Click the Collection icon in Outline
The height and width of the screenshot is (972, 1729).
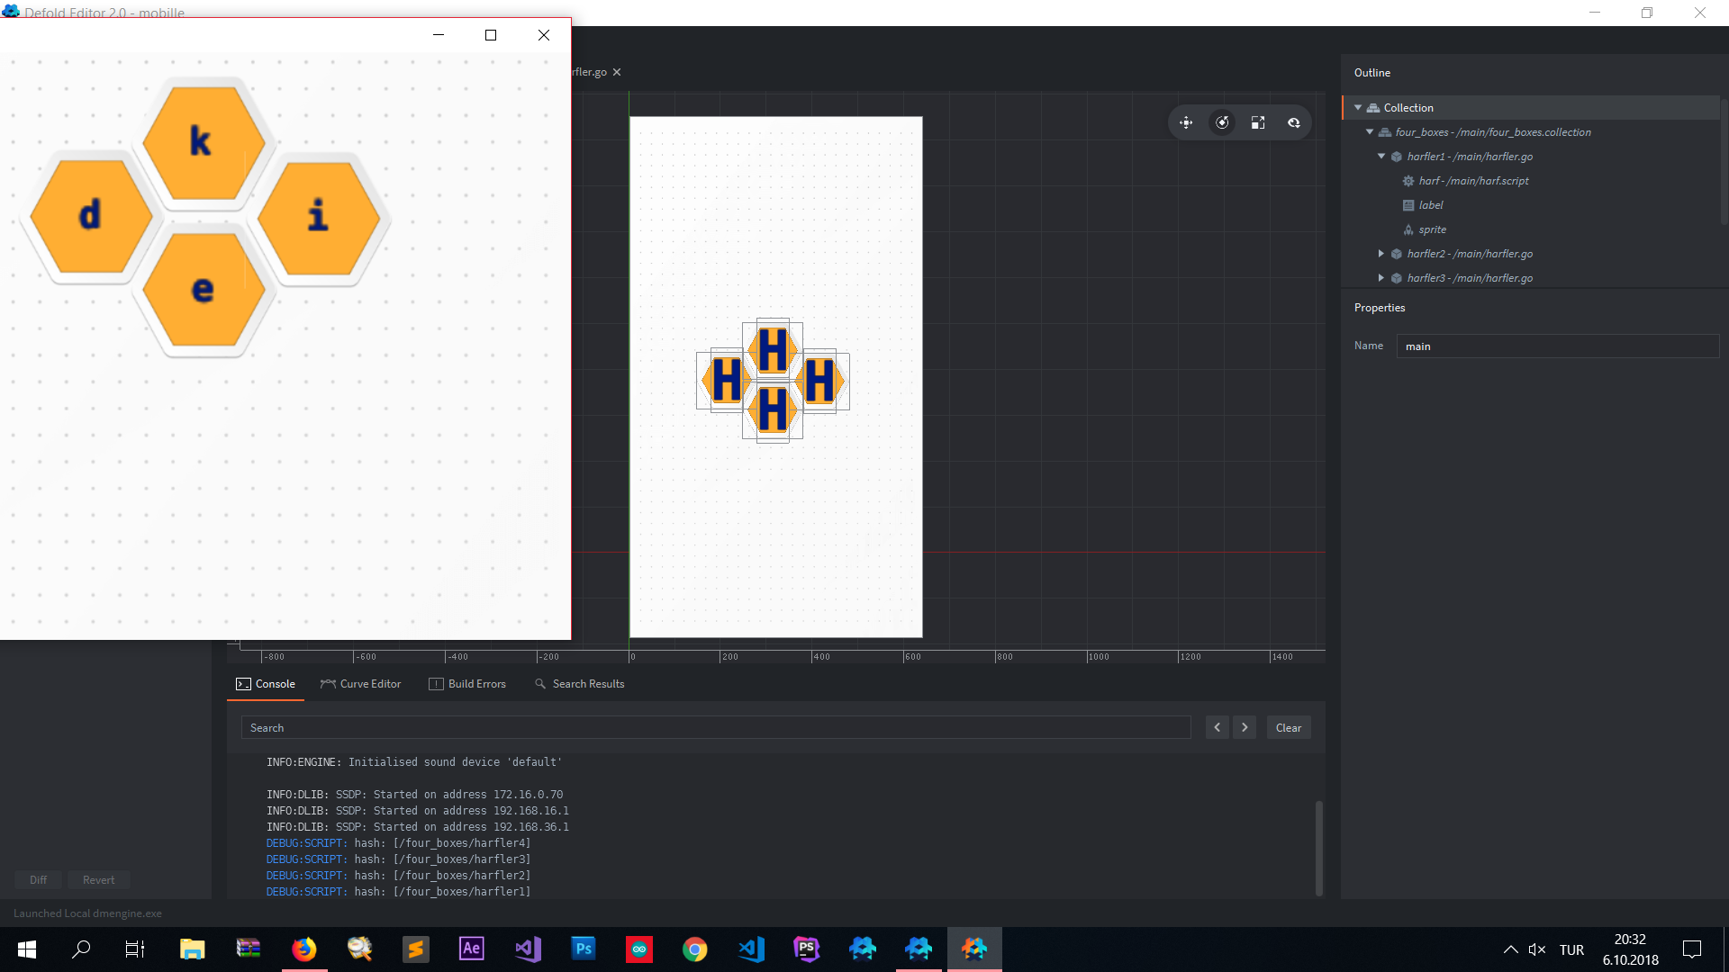pos(1373,108)
